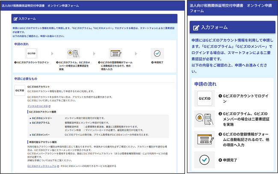Click the form auto-fill icon in desktop flow

pos(115,54)
